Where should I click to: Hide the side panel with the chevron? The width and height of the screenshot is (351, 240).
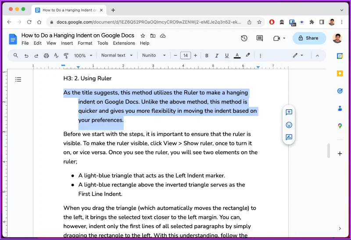340,228
